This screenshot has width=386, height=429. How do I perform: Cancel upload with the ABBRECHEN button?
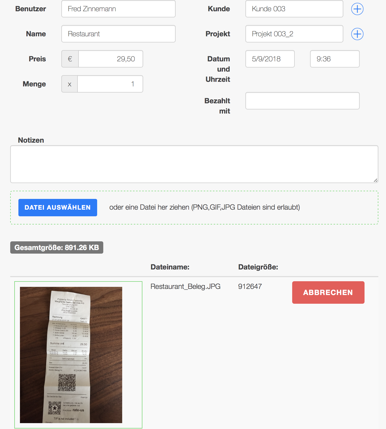pyautogui.click(x=328, y=292)
